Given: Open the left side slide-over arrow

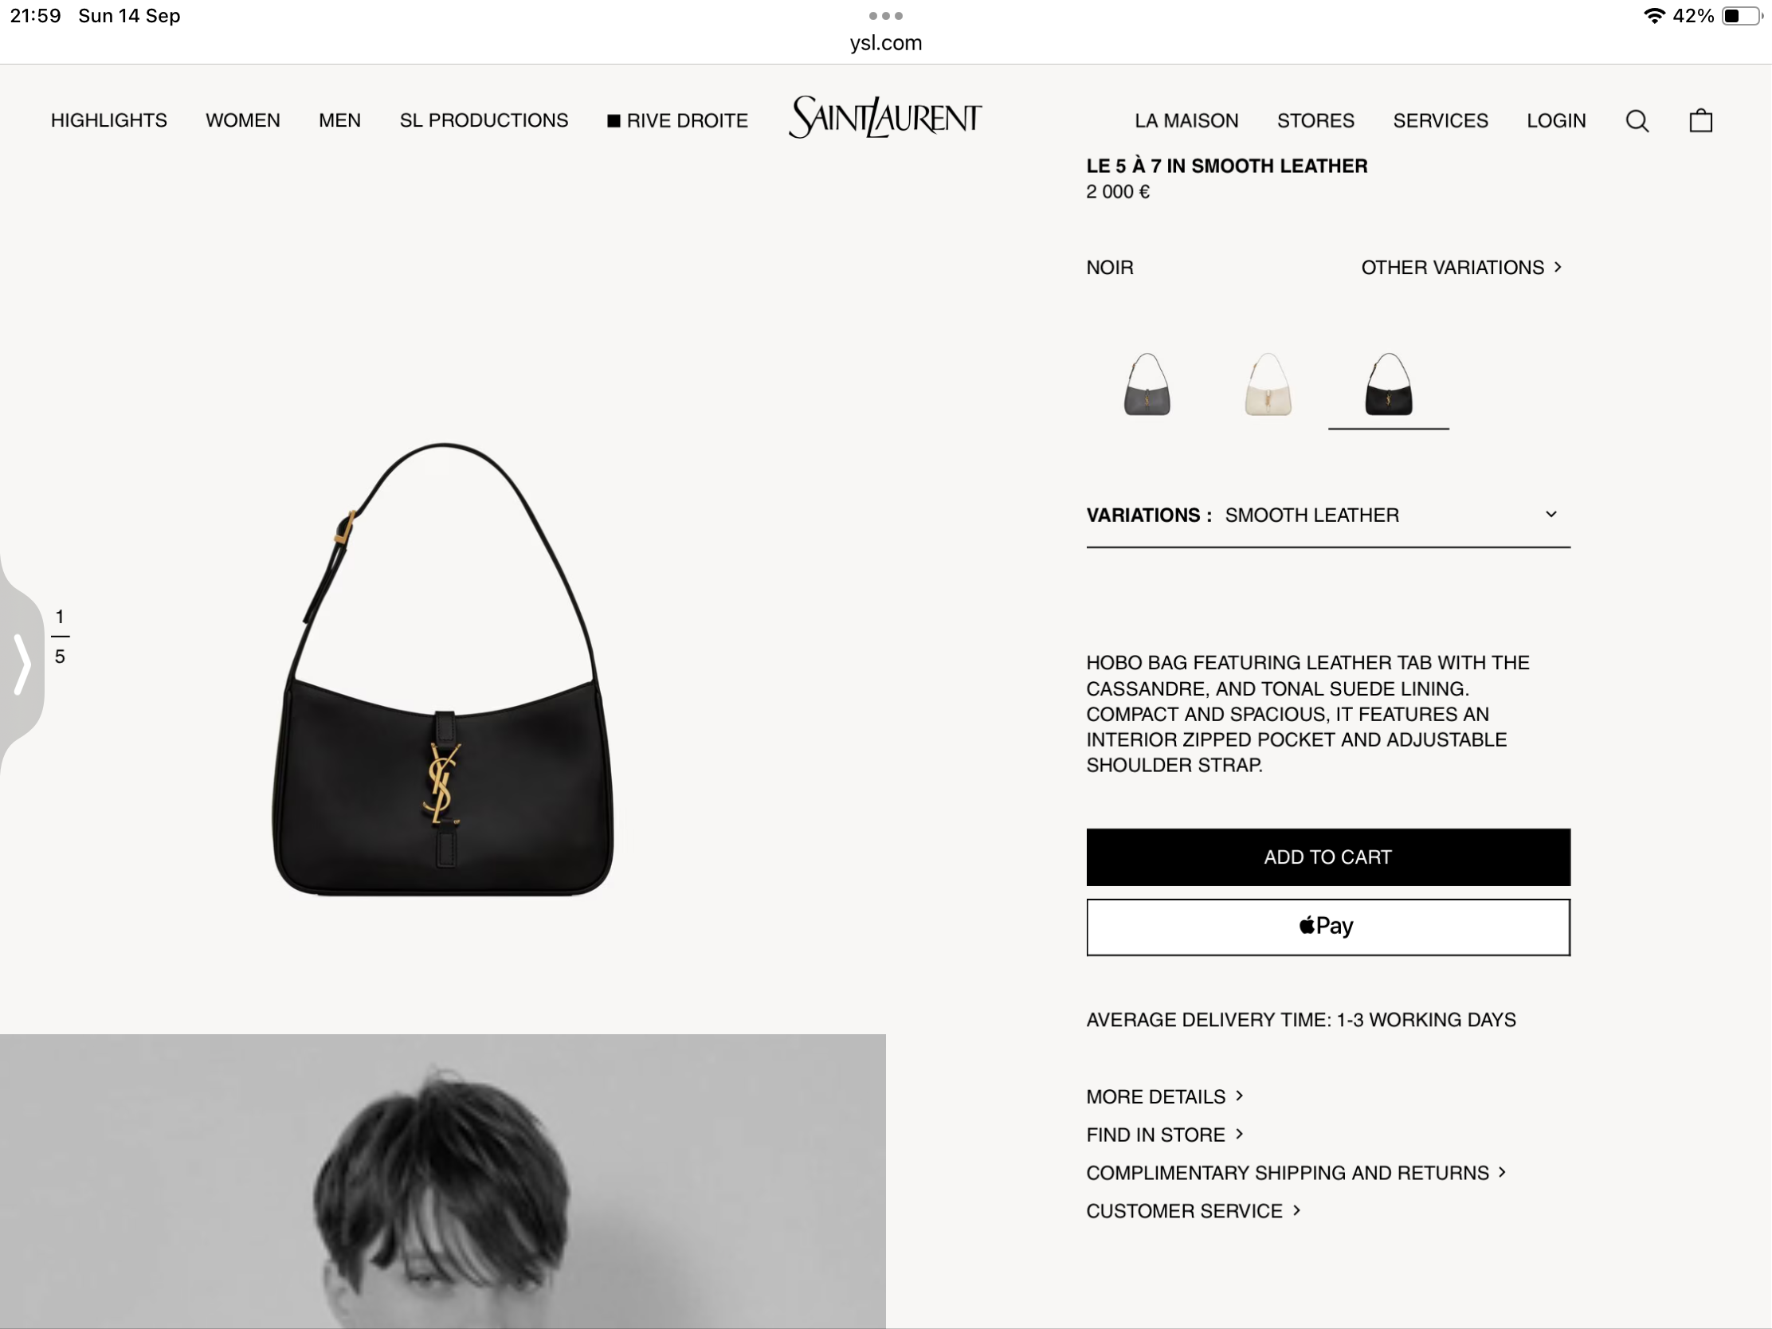Looking at the screenshot, I should pyautogui.click(x=22, y=664).
